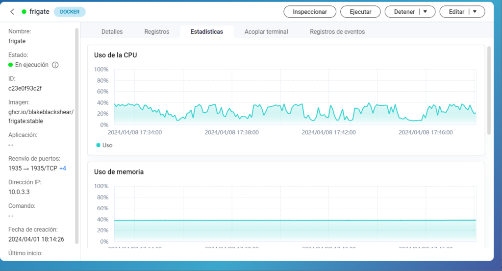The width and height of the screenshot is (502, 271).
Task: Click the DOCKER badge next to frigate
Action: point(70,12)
